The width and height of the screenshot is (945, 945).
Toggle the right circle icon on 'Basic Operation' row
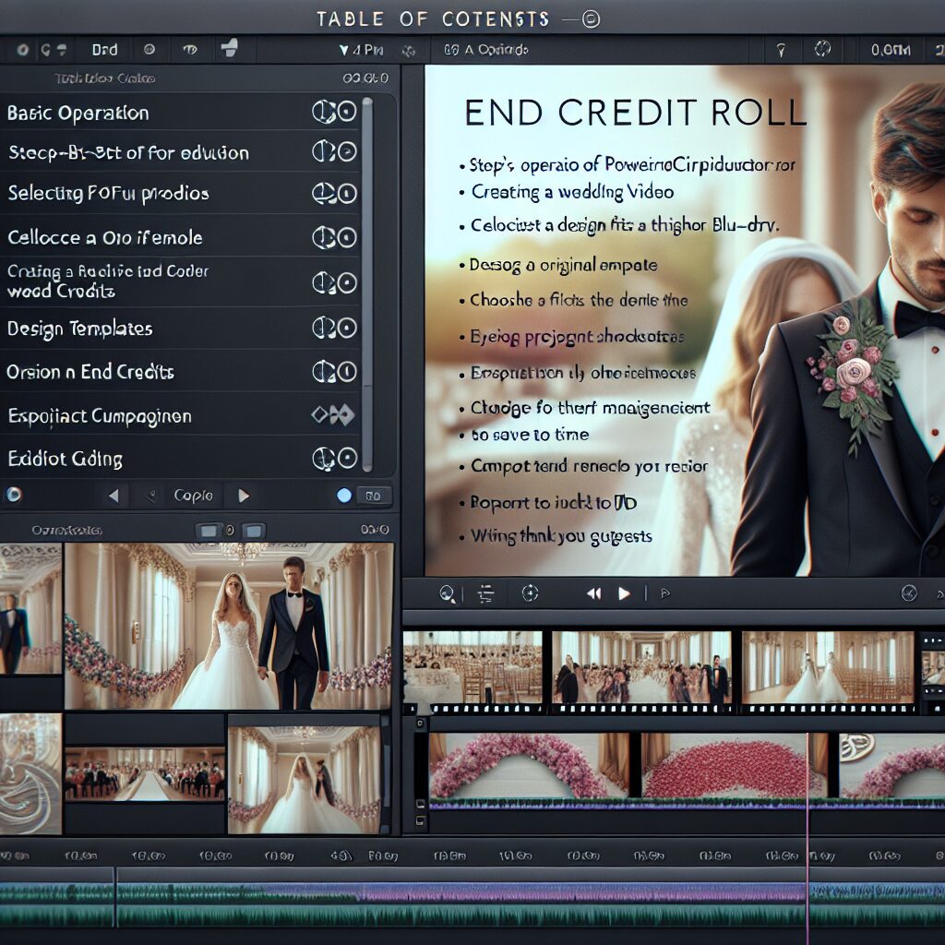pyautogui.click(x=347, y=112)
